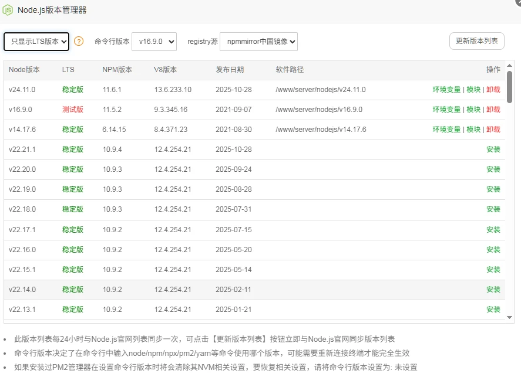This screenshot has width=521, height=377.
Task: Click 安装 for v22.20.0
Action: 493,169
